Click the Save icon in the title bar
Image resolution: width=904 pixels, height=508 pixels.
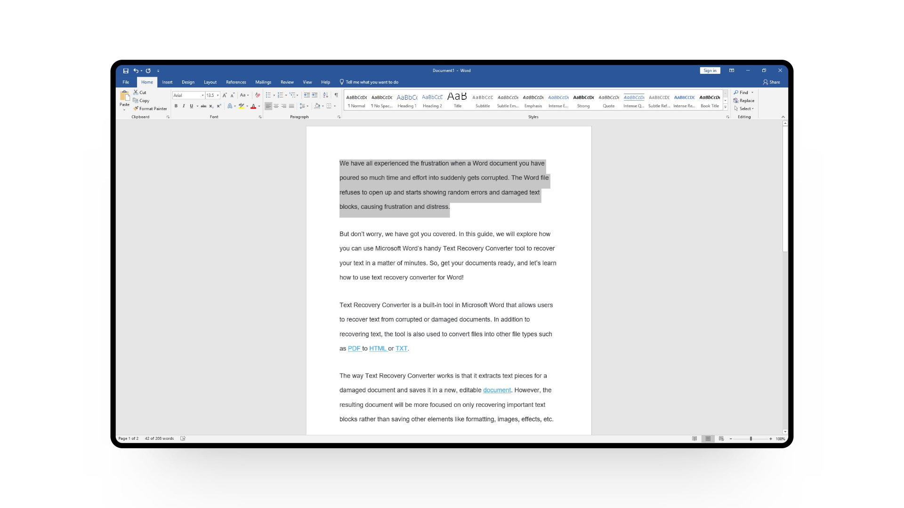click(x=126, y=71)
